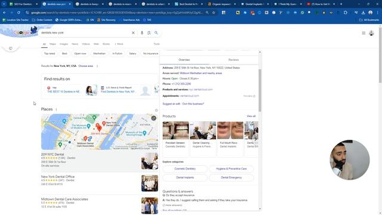Apply the Manhattan filter chip
382x215 pixels.
(100, 54)
